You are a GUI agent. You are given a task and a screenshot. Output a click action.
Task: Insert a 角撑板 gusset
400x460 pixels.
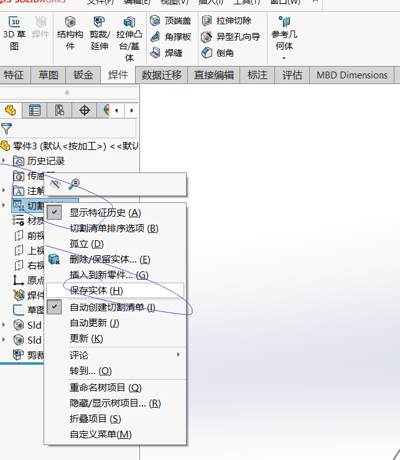pyautogui.click(x=170, y=37)
